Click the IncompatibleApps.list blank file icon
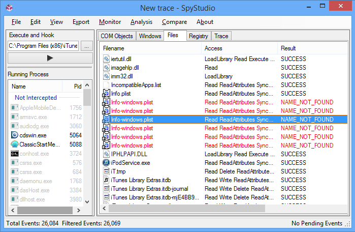Viewport: 355px width, 232px height. [106, 85]
